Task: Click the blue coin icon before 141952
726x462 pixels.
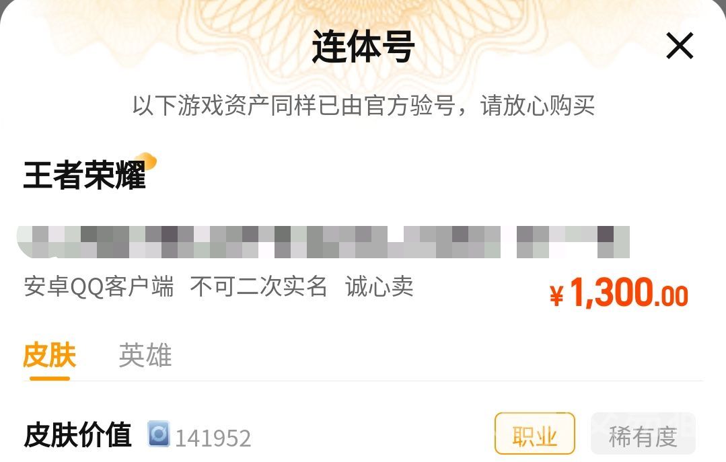Action: tap(159, 434)
